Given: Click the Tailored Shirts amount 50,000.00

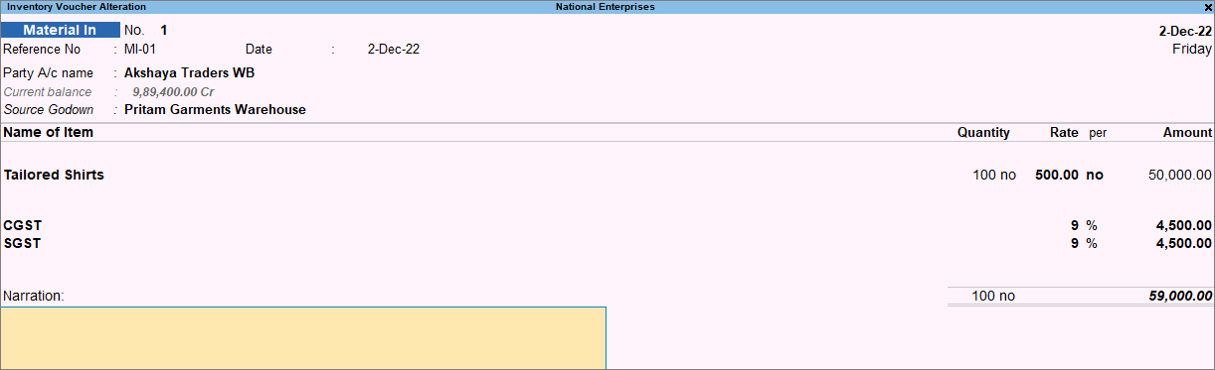Looking at the screenshot, I should (1180, 175).
